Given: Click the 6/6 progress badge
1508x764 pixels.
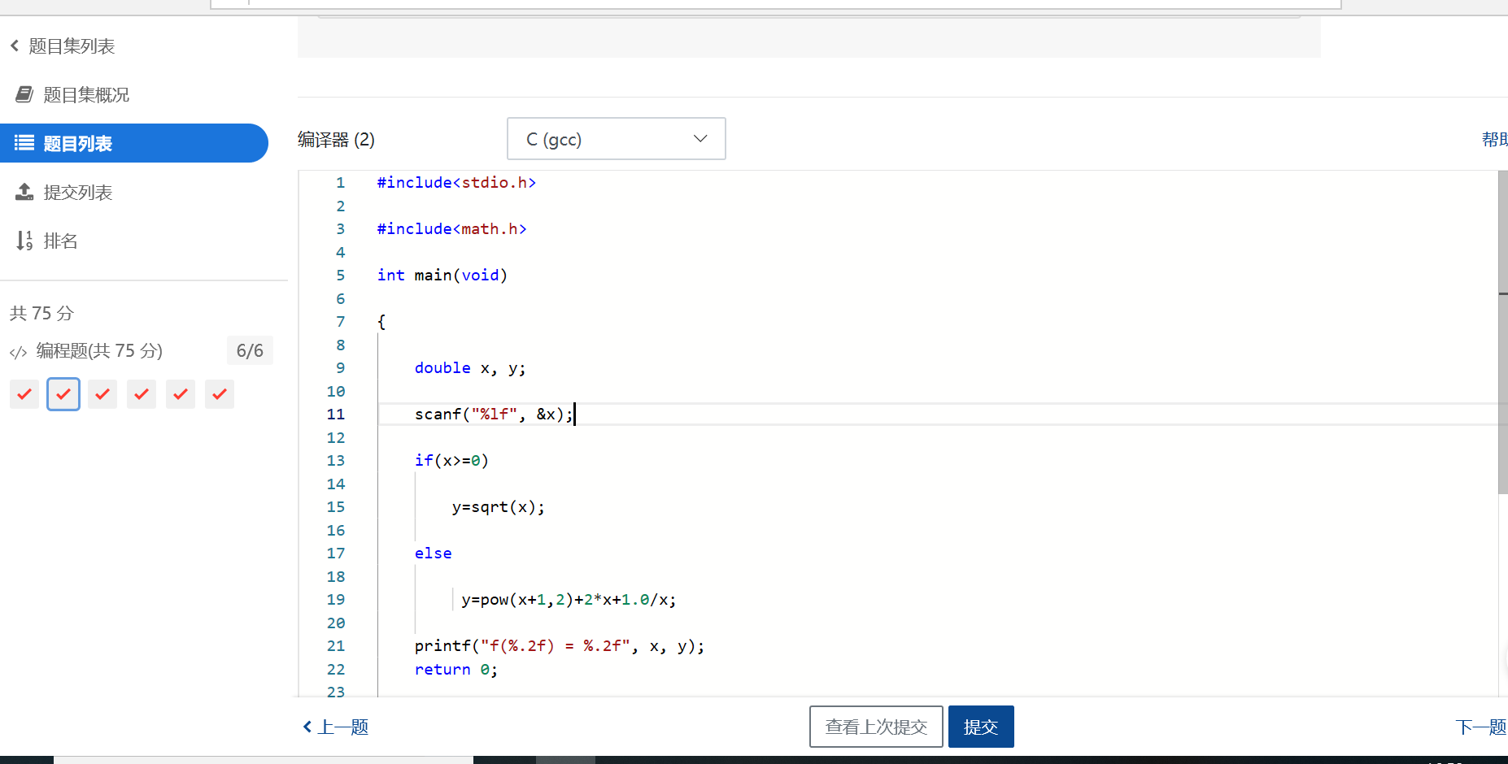Looking at the screenshot, I should [250, 351].
